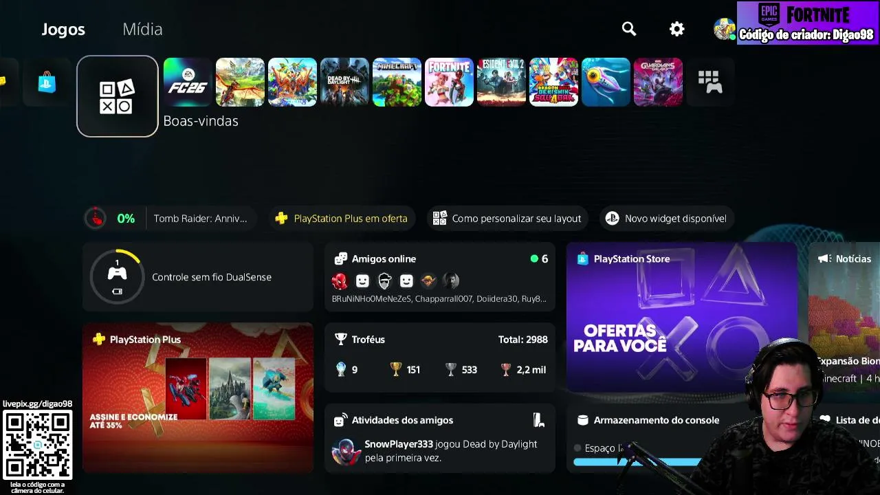Screen dimensions: 880x495
Task: Click the phone icon in Atividades dos amigos
Action: click(539, 420)
